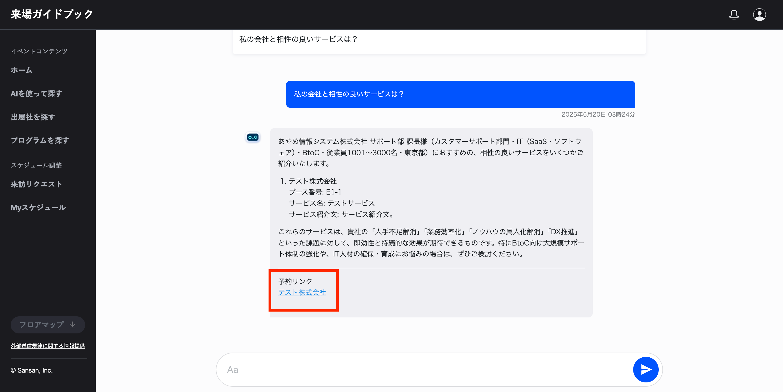This screenshot has width=783, height=392.
Task: Click the © Sansan, Inc. footer text
Action: pyautogui.click(x=32, y=370)
